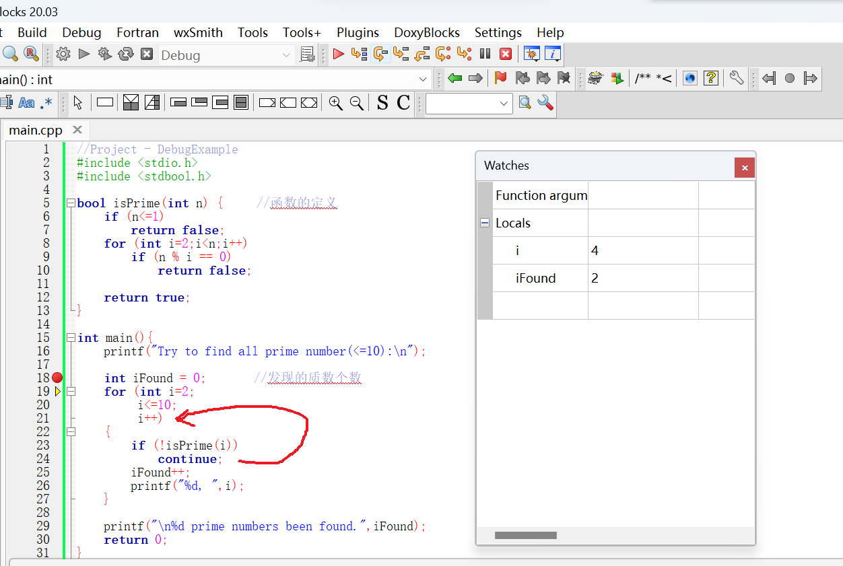Click the Find magnifier icon

click(10, 54)
